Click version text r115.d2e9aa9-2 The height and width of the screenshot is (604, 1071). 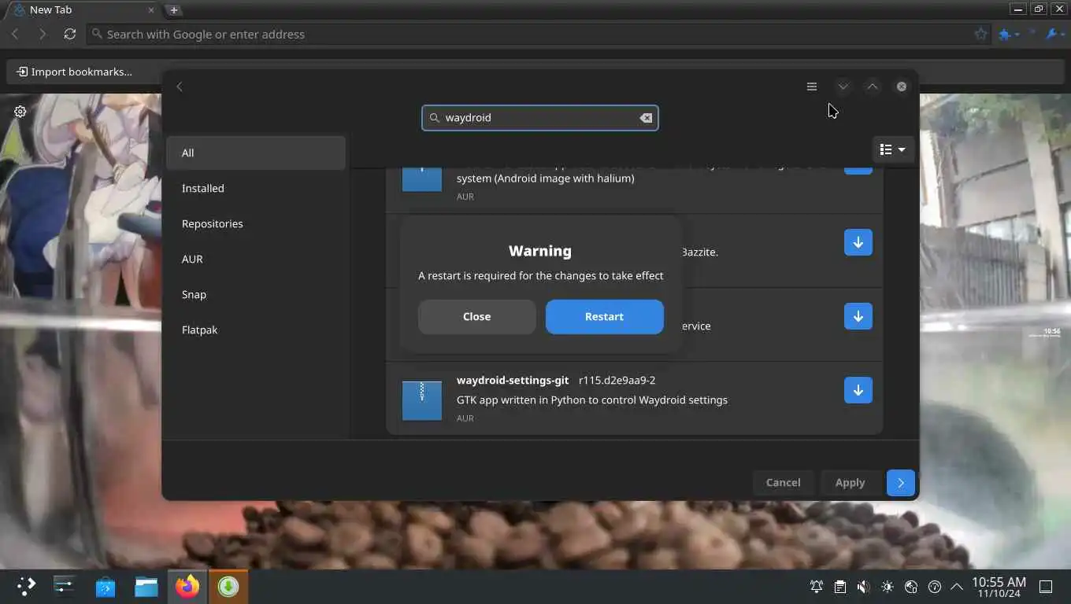[x=617, y=380]
